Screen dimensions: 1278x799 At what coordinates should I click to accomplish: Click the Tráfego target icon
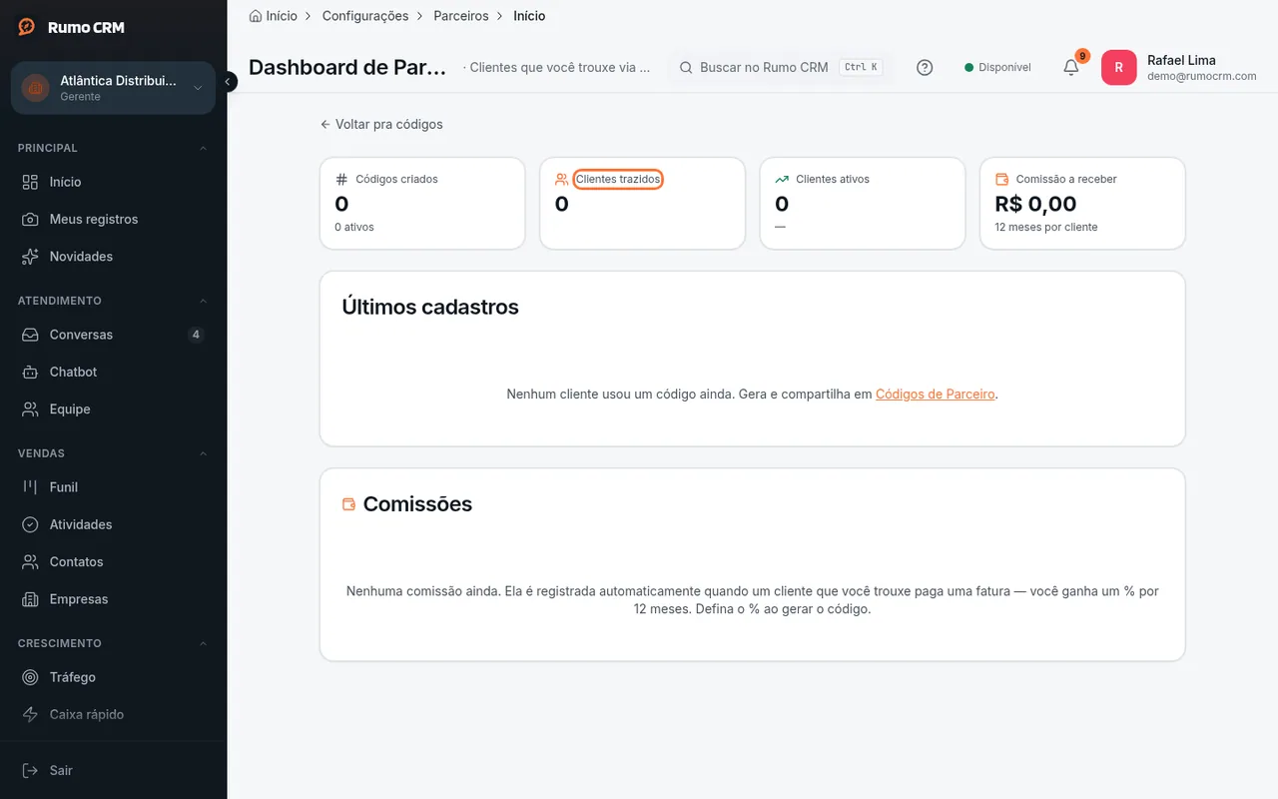coord(31,677)
